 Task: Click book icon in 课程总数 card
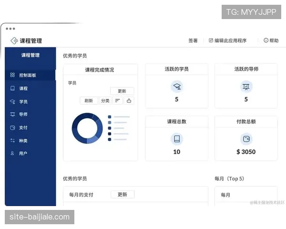[177, 139]
